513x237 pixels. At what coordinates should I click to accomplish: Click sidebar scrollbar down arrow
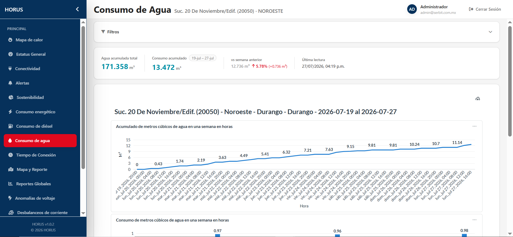point(83,213)
